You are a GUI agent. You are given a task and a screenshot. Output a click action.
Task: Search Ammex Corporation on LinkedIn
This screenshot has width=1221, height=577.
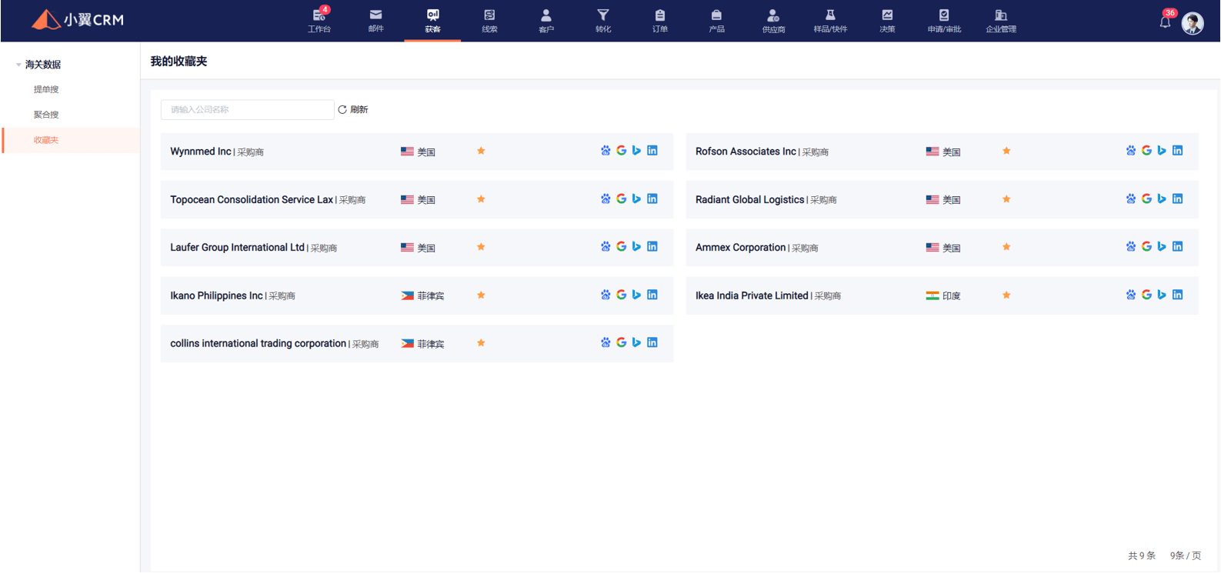(1178, 246)
